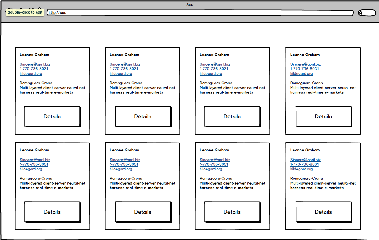Viewport: 379px width, 240px height.
Task: Open Details in the top-row first card
Action: pos(52,117)
